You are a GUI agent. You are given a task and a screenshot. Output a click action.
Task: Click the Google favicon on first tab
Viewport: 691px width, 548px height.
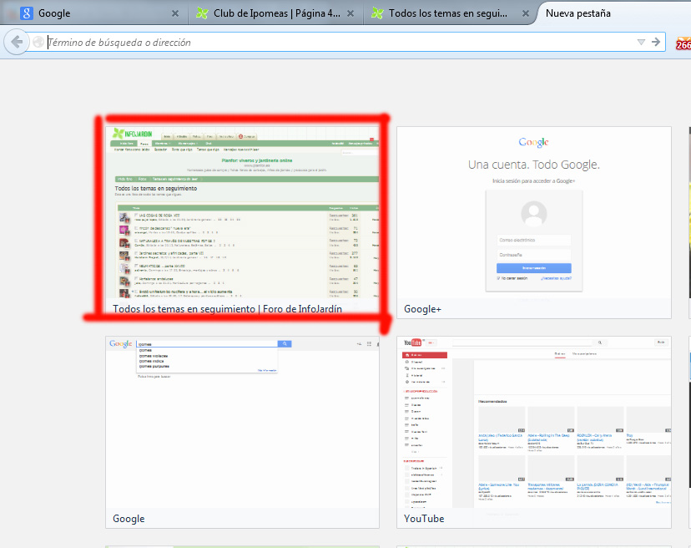coord(27,13)
